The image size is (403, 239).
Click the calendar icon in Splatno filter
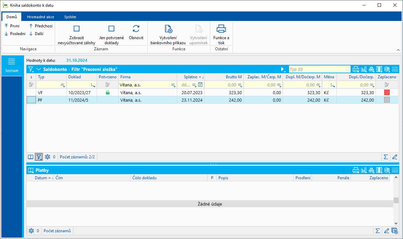[200, 85]
